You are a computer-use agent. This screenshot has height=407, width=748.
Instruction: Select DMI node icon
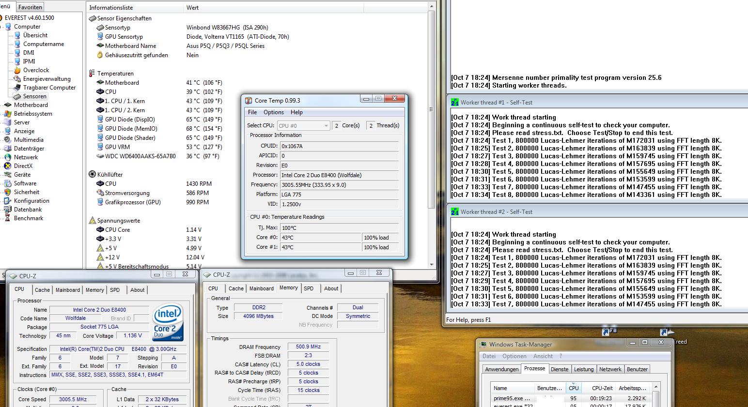18,53
